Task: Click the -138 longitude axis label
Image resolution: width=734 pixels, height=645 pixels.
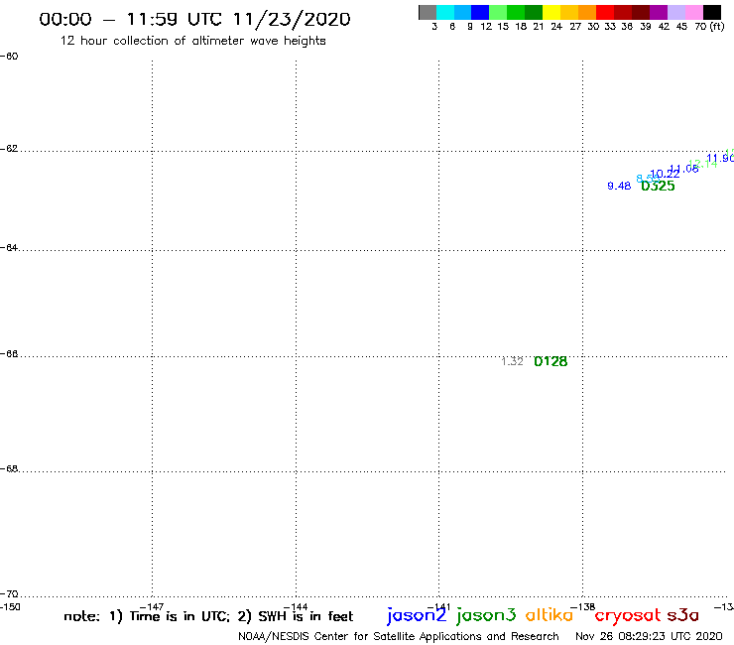Action: click(582, 607)
